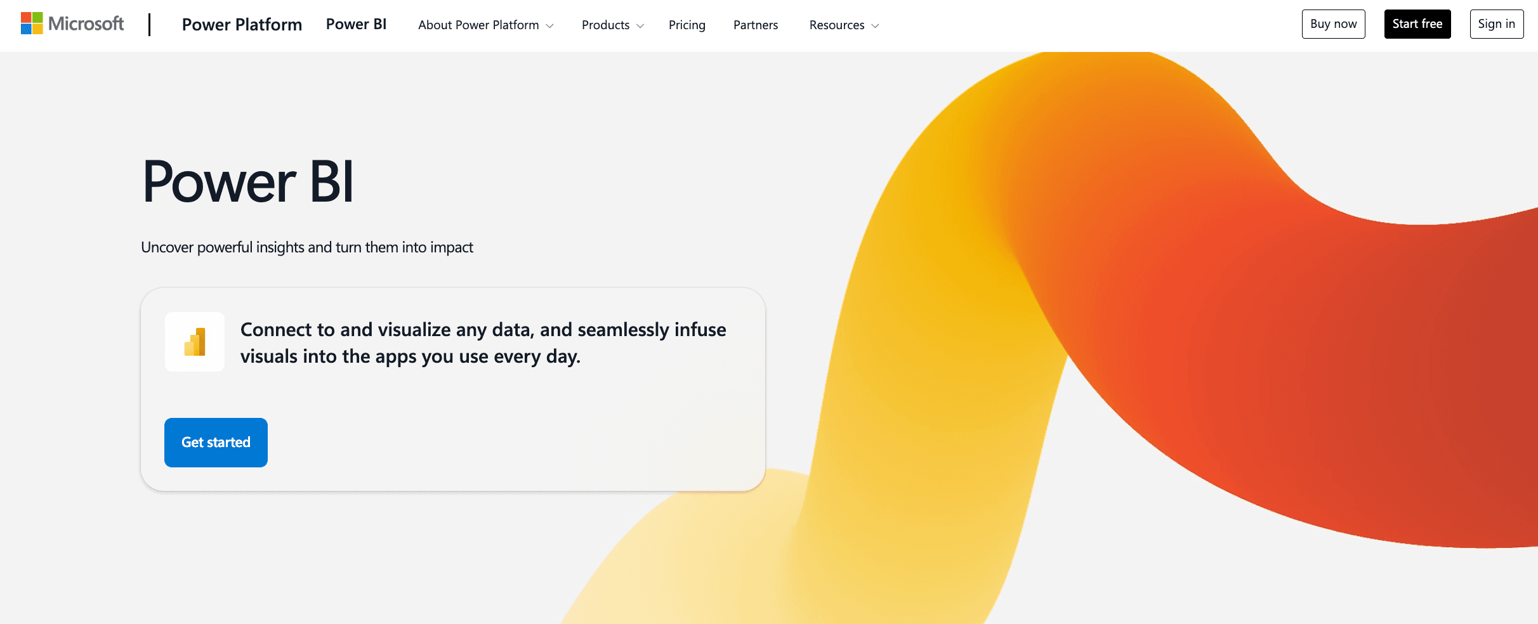Click the large Power BI heading

(248, 182)
